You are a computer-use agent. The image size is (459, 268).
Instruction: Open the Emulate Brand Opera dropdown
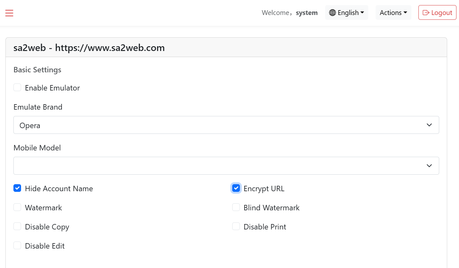point(226,125)
